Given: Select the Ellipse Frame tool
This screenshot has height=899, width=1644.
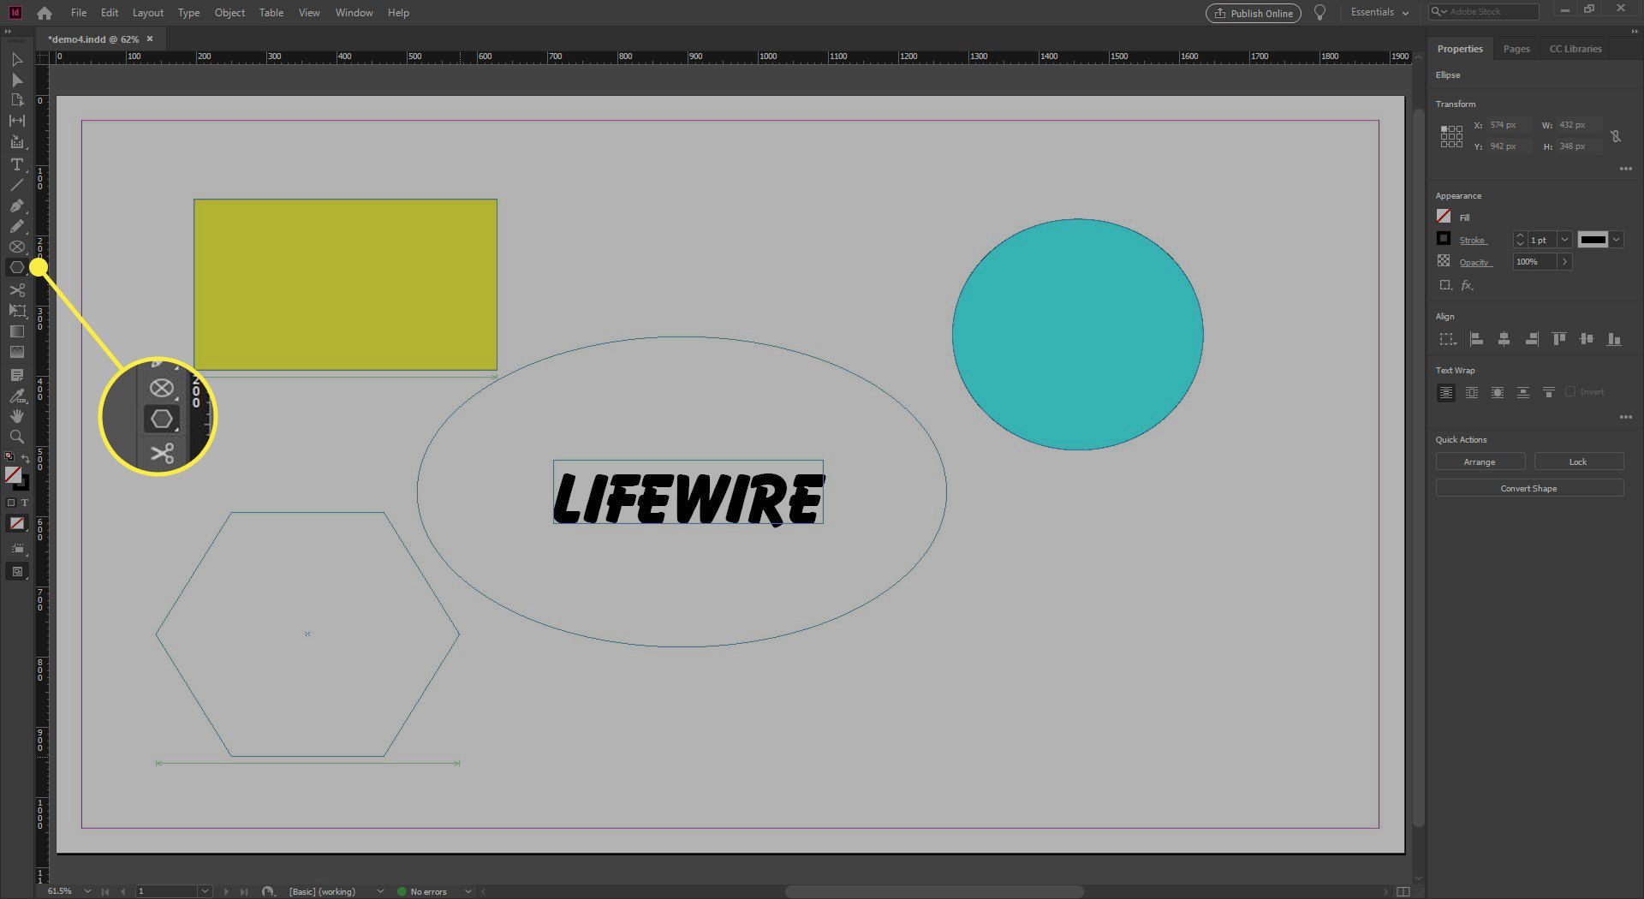Looking at the screenshot, I should tap(16, 247).
